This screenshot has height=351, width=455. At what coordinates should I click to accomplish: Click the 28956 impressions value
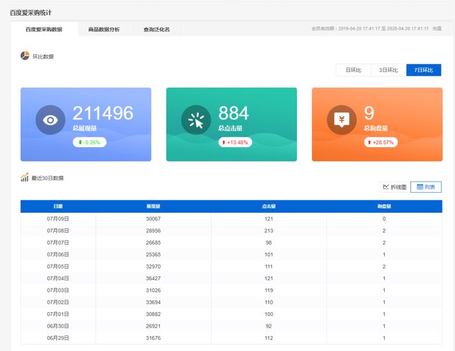tap(153, 230)
